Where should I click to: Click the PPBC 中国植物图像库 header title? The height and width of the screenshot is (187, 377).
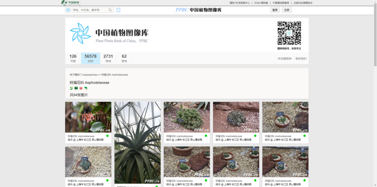pos(198,10)
